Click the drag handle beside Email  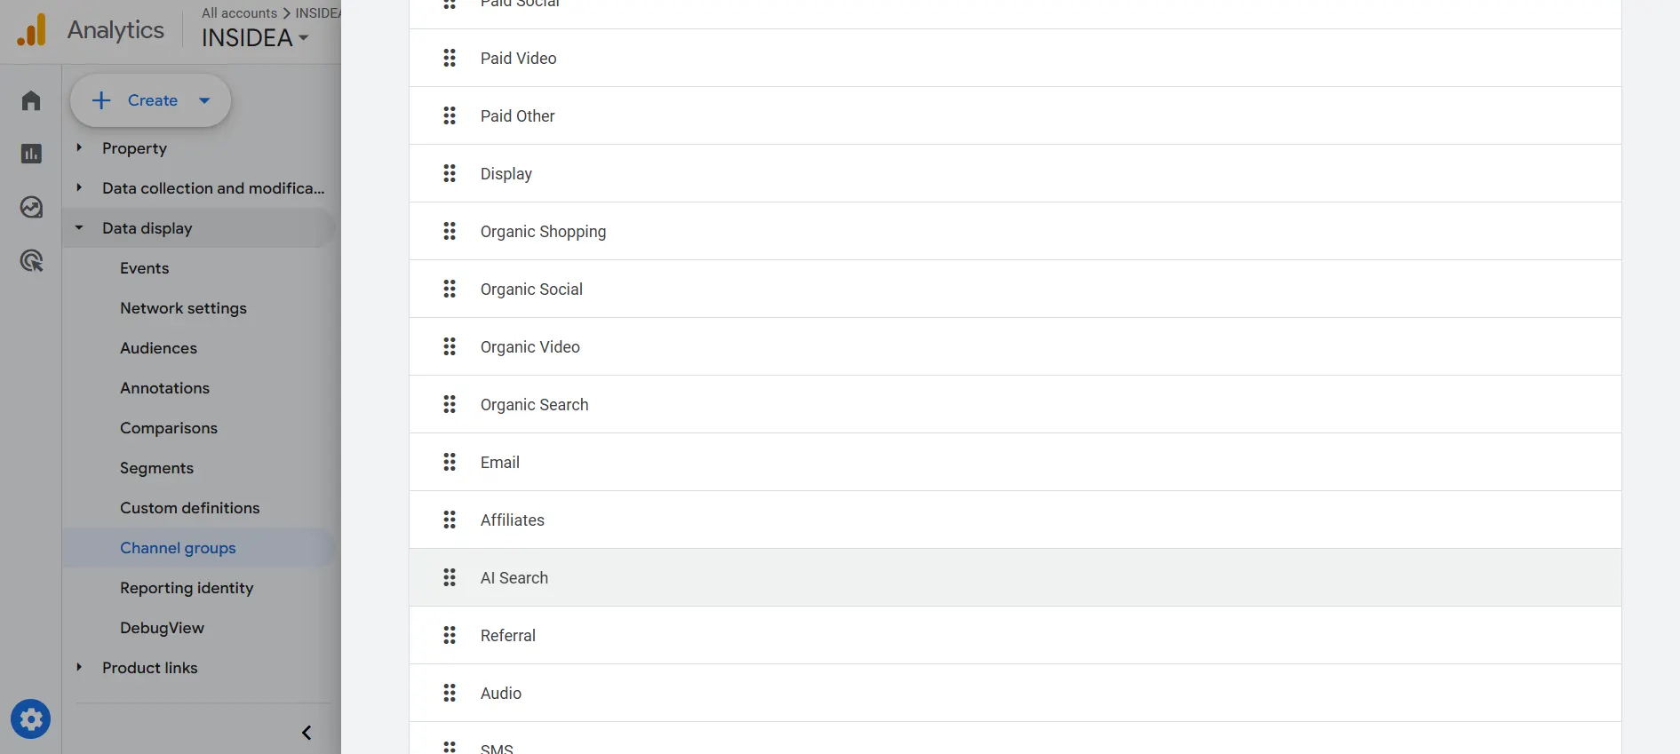[450, 462]
